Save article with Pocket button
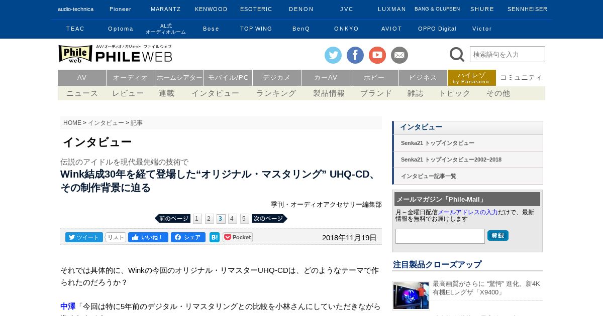 (x=238, y=237)
